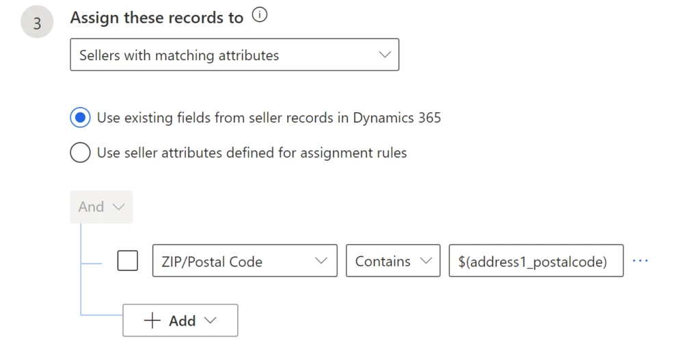Open the Contains operator dropdown
Screen dimensions: 700x344
[393, 261]
